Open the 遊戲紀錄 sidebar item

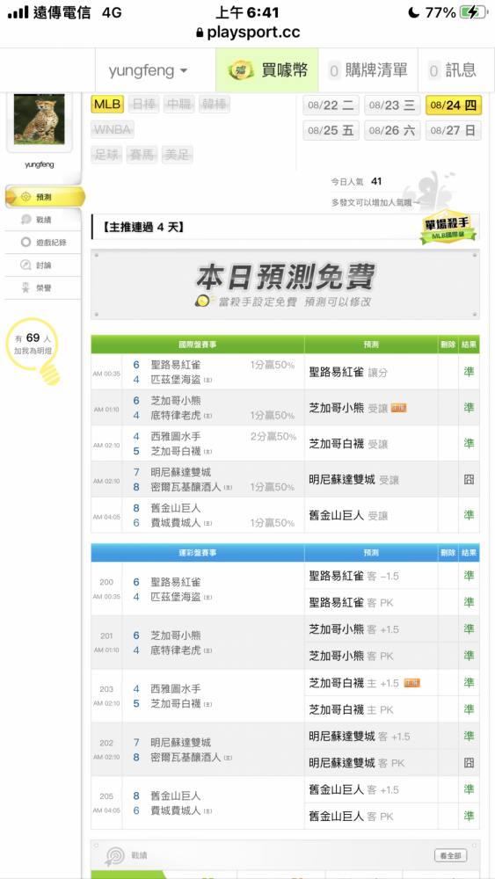coord(43,243)
